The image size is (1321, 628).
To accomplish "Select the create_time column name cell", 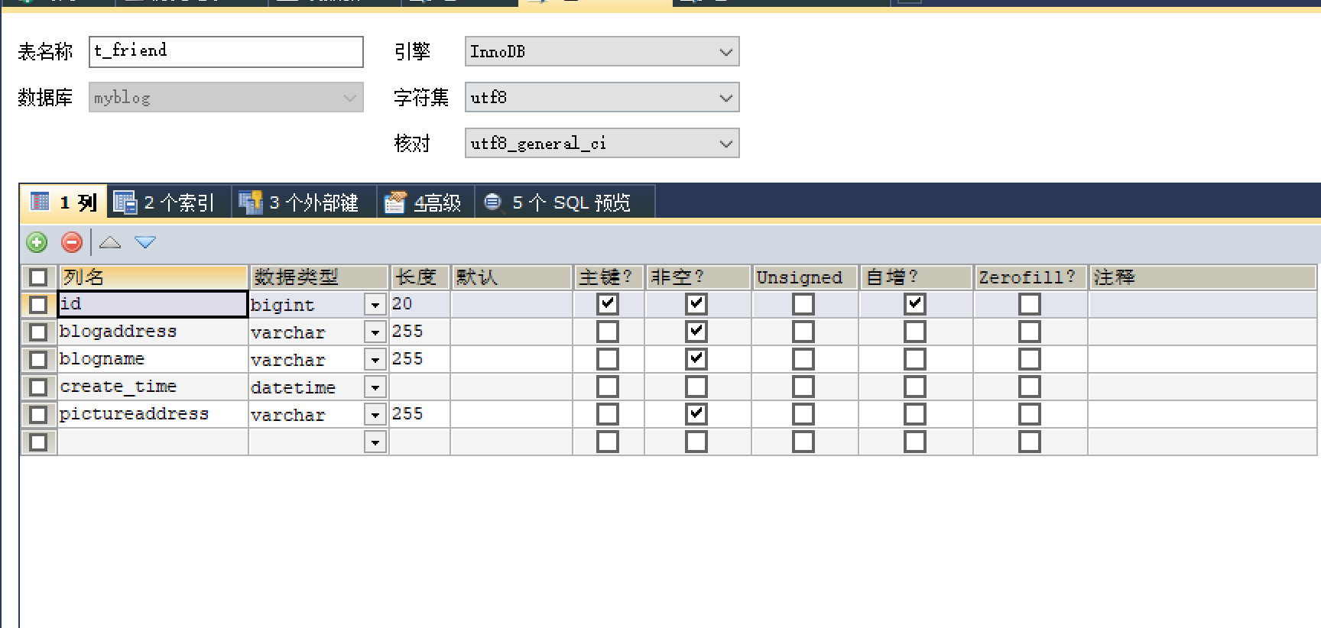I will [153, 387].
